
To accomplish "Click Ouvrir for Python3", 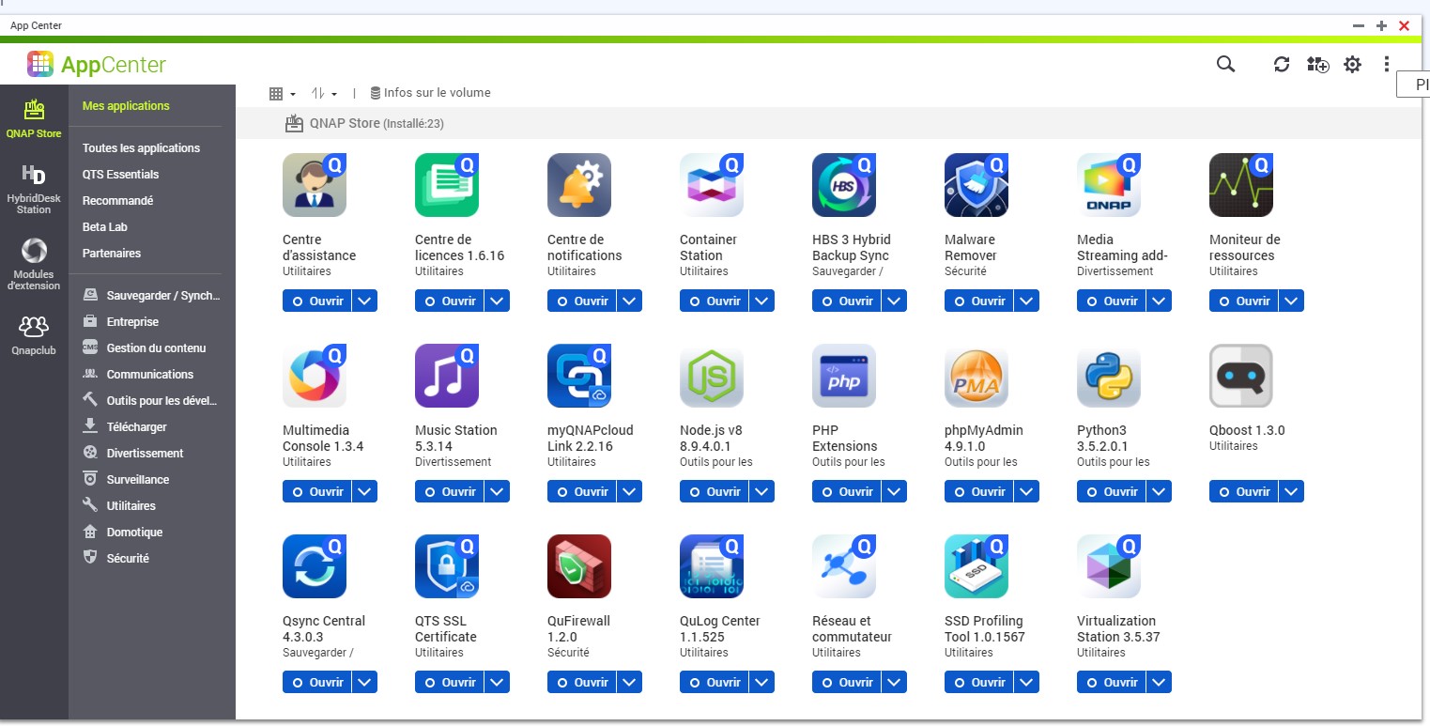I will coord(1110,491).
